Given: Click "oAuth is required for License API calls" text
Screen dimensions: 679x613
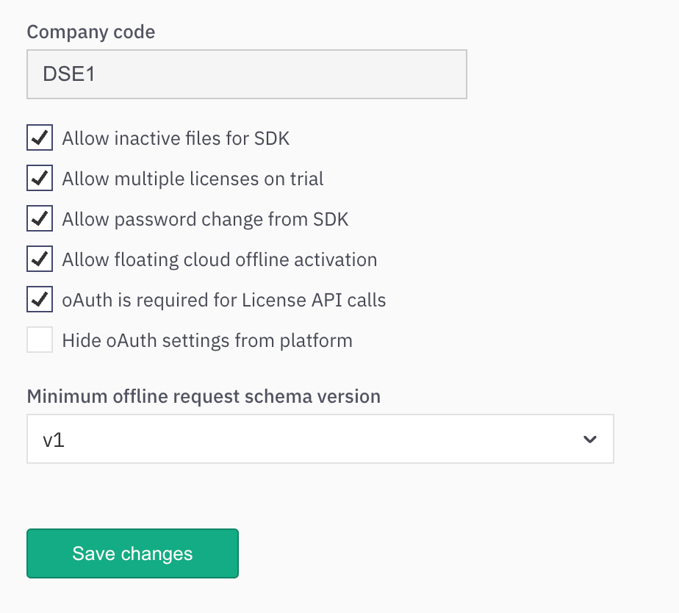Looking at the screenshot, I should click(x=223, y=300).
